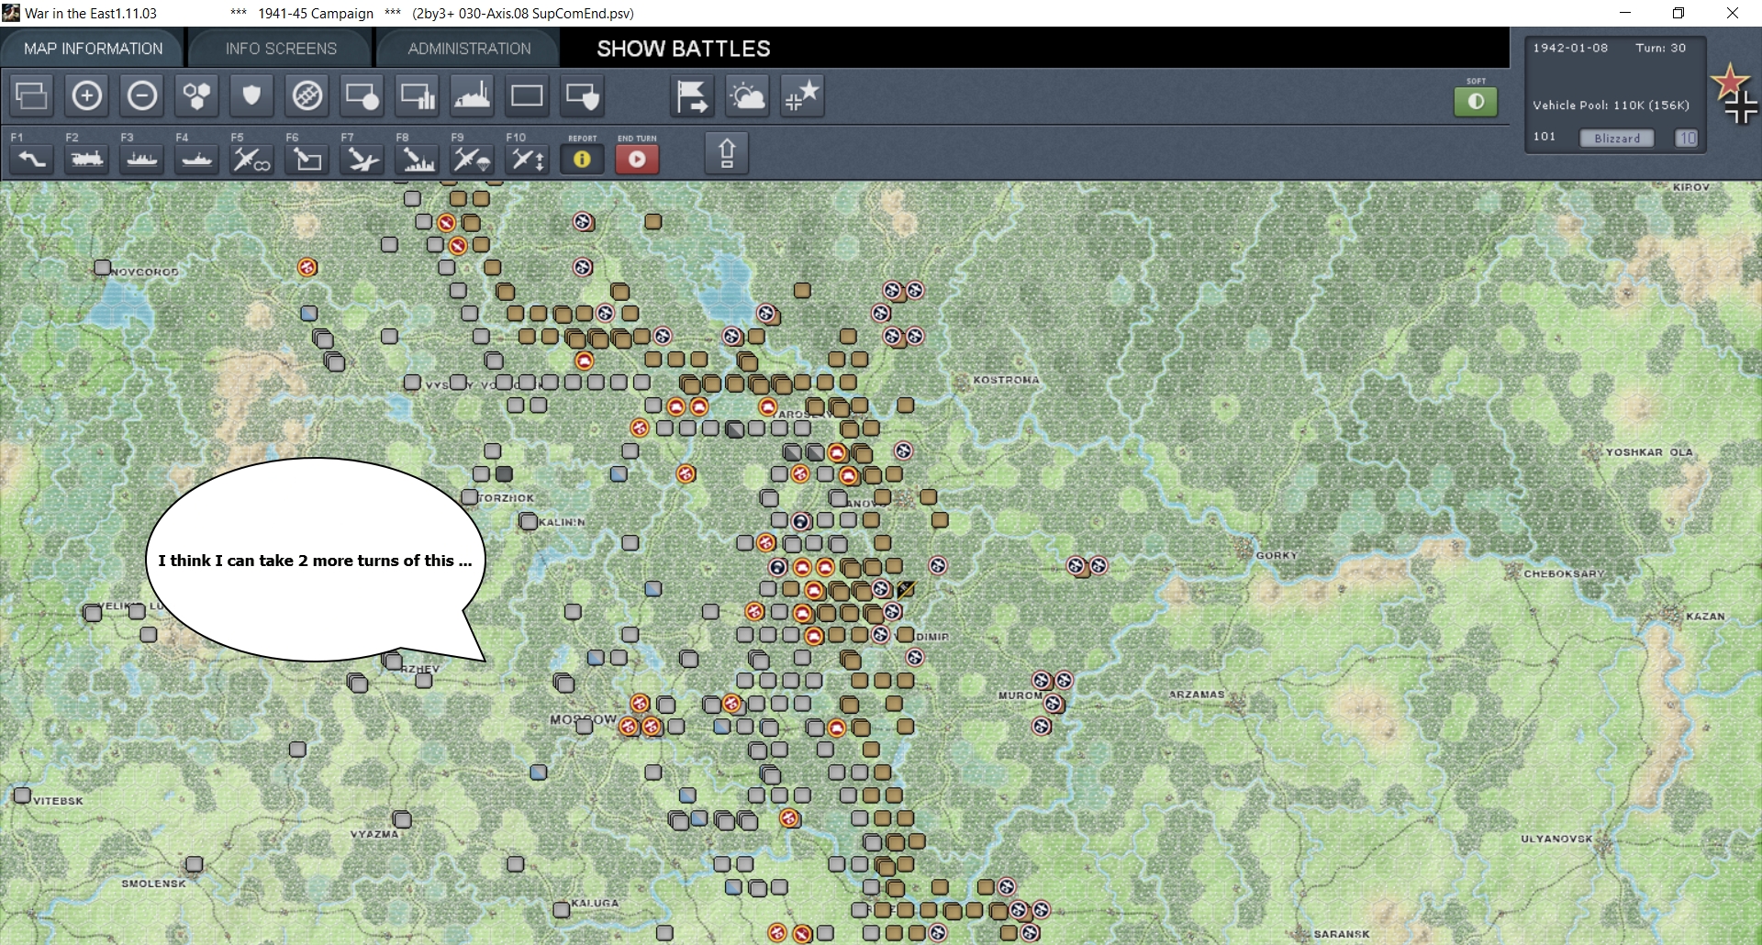Click the Gorky city label on map

[x=1277, y=555]
